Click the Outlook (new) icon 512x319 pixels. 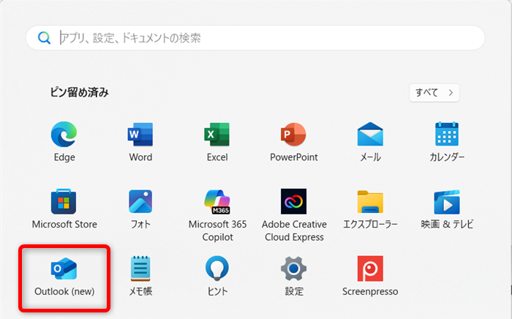tap(64, 269)
